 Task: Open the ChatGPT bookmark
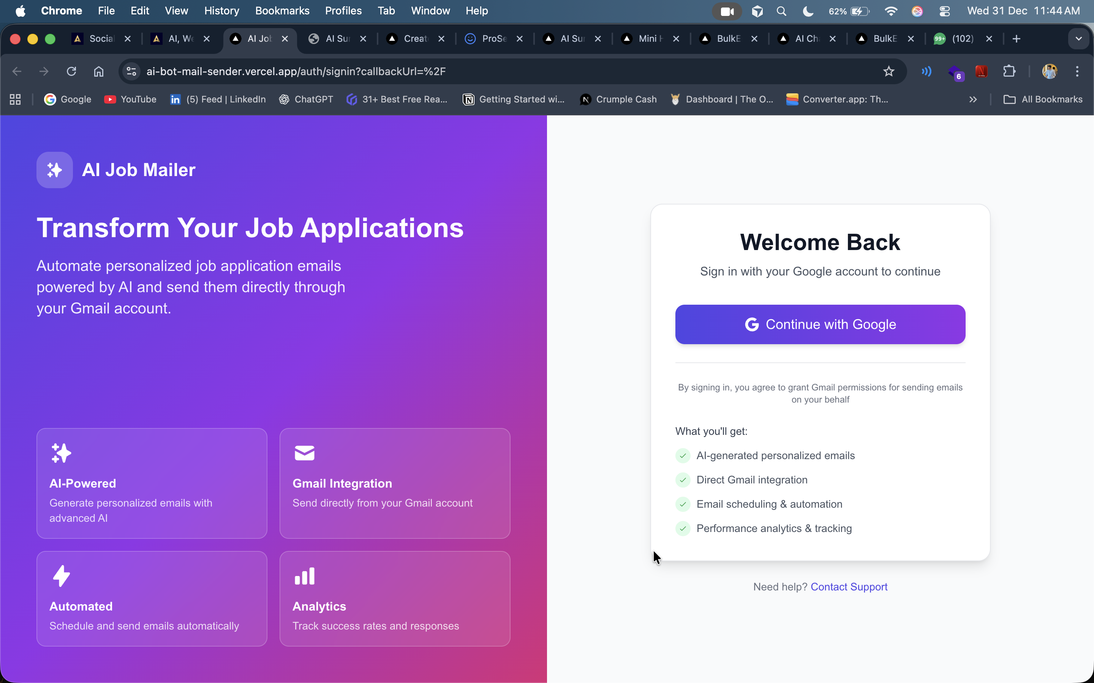307,99
